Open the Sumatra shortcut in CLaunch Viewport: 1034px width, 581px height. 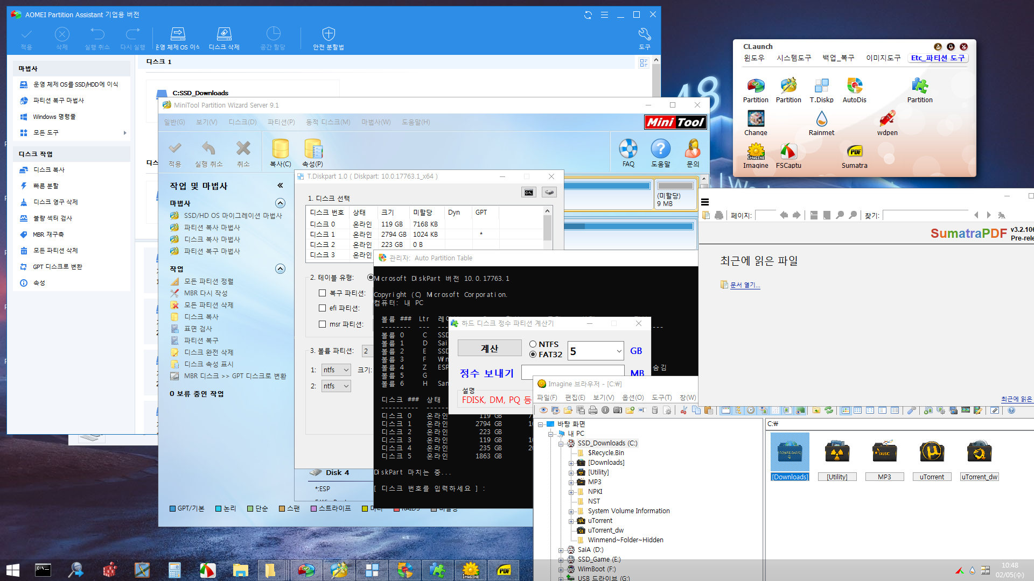click(854, 155)
